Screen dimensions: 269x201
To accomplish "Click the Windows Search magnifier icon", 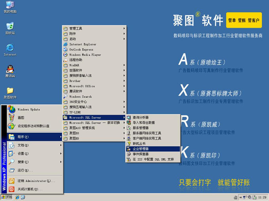I will (65, 97).
